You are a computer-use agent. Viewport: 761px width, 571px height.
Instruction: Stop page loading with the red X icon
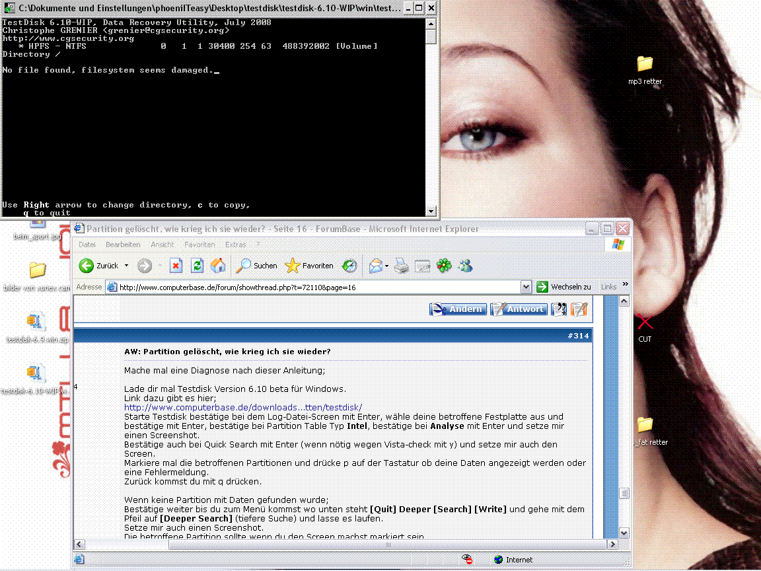click(x=176, y=266)
